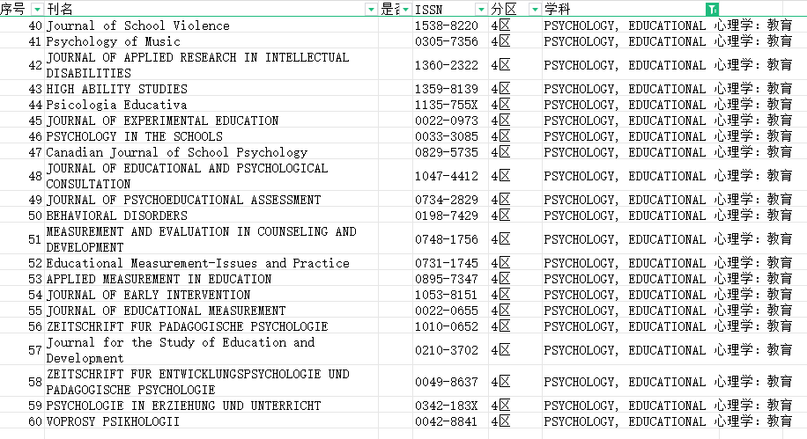The width and height of the screenshot is (807, 439).
Task: Select cell JOURNAL OF EXPERIMENTAL EDUCATION
Action: click(211, 121)
